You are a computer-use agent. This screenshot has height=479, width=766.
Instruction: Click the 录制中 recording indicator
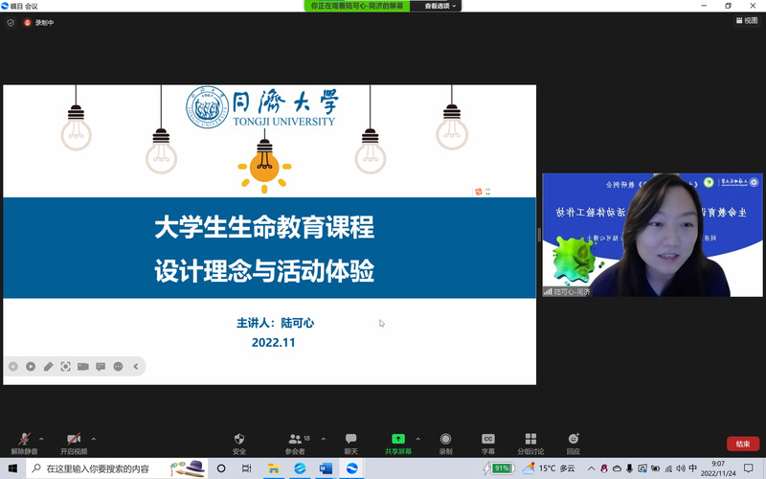(39, 22)
